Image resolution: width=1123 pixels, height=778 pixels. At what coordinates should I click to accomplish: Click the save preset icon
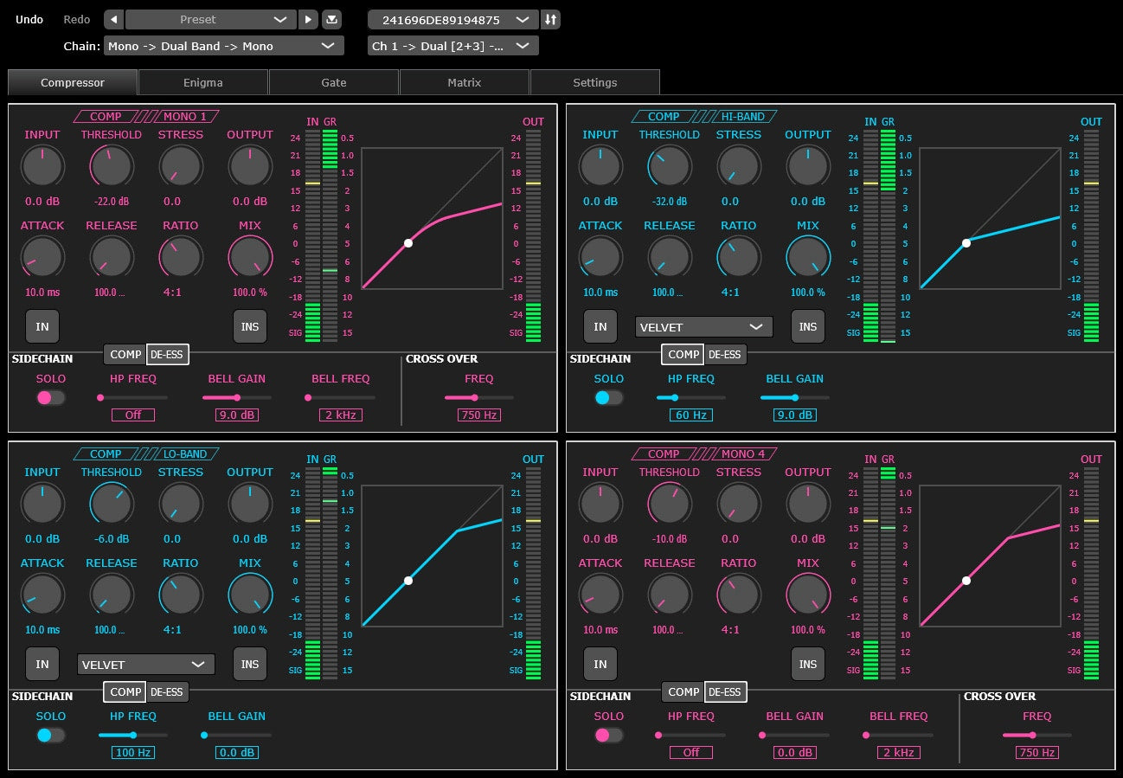[x=332, y=20]
